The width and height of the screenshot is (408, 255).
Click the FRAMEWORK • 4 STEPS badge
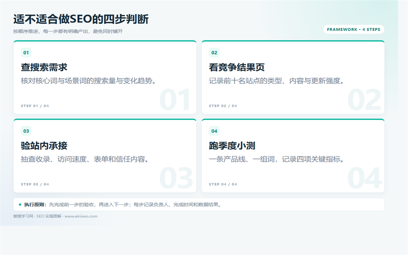[x=354, y=30]
